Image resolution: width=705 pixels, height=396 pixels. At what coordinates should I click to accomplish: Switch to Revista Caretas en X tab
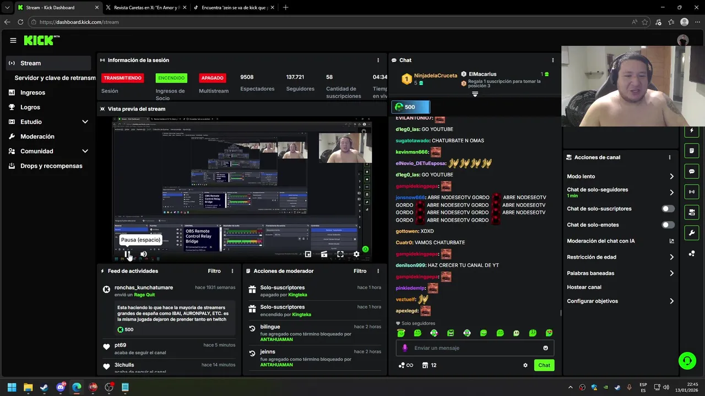tap(146, 8)
